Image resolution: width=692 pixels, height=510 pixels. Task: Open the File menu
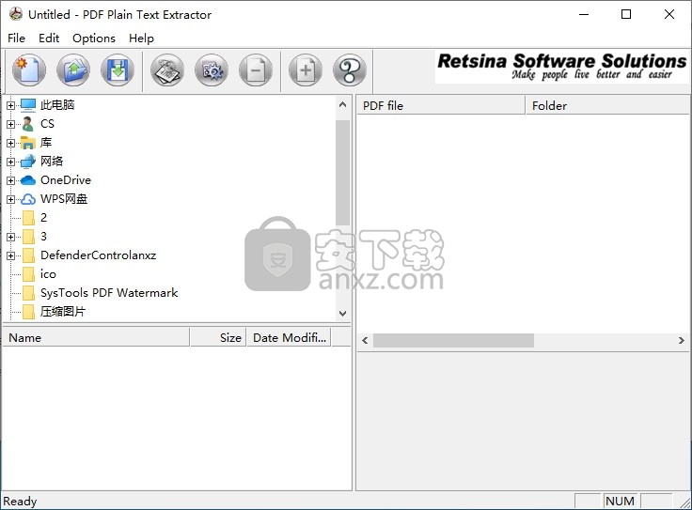16,39
